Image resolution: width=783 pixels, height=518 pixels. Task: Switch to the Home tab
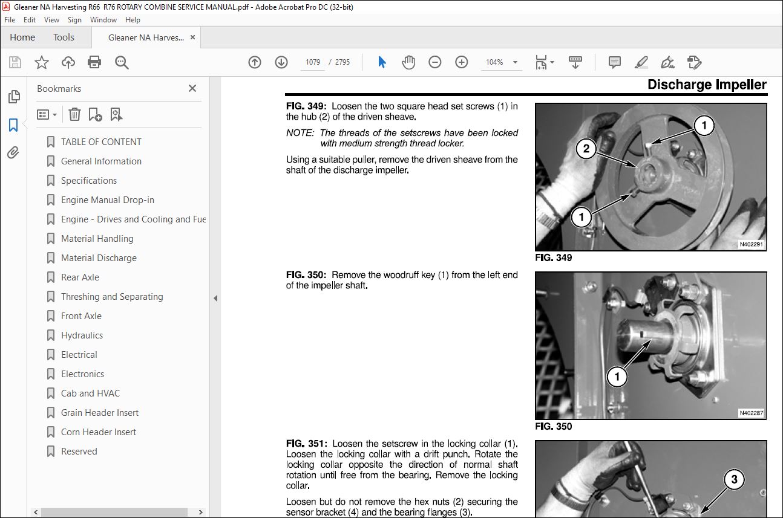coord(22,37)
